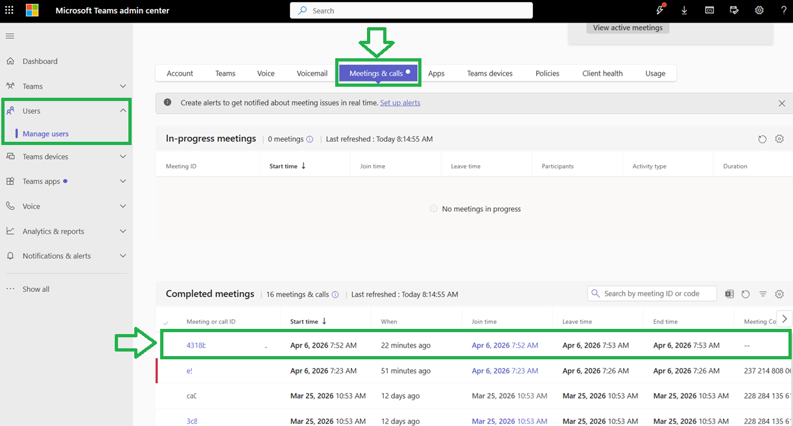Collapse the left navigation hamburger menu
793x426 pixels.
10,36
